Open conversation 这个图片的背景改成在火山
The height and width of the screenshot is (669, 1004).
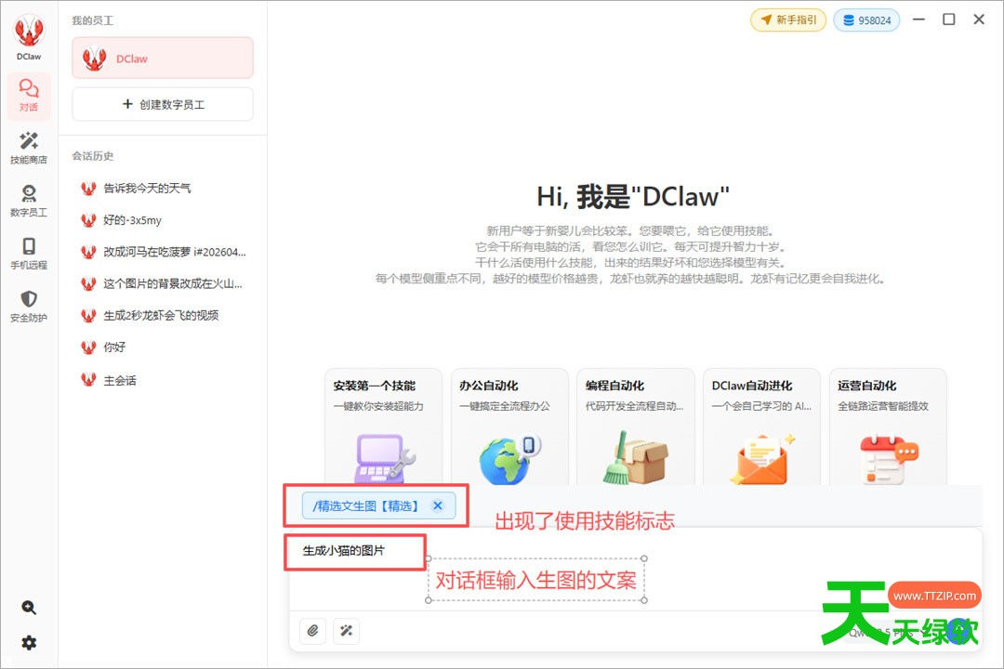[x=163, y=283]
